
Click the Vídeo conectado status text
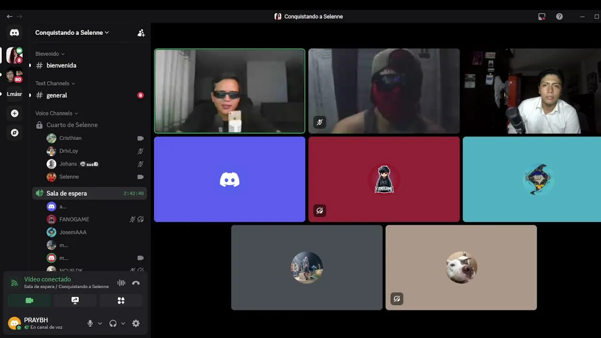47,279
